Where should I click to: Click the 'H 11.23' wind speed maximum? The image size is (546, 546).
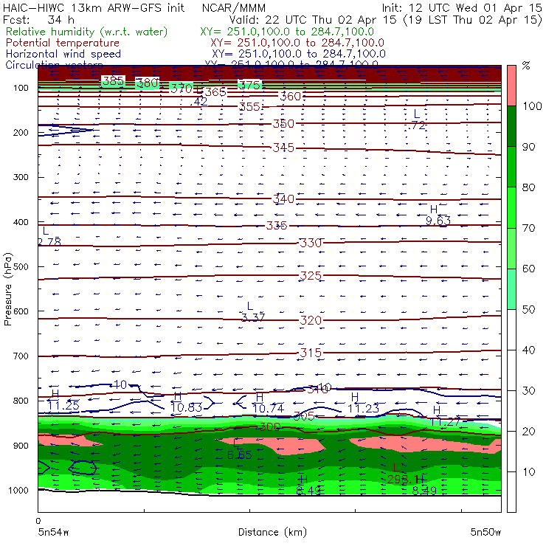coord(363,403)
